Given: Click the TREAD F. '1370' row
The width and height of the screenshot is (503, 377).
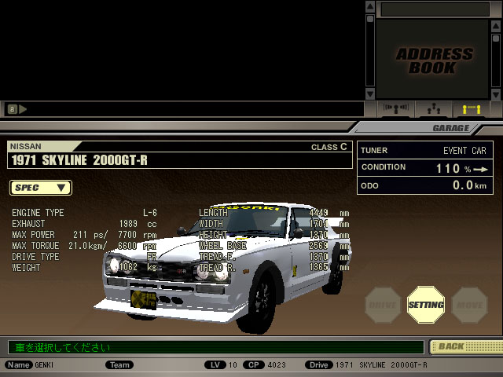Looking at the screenshot, I should 274,257.
